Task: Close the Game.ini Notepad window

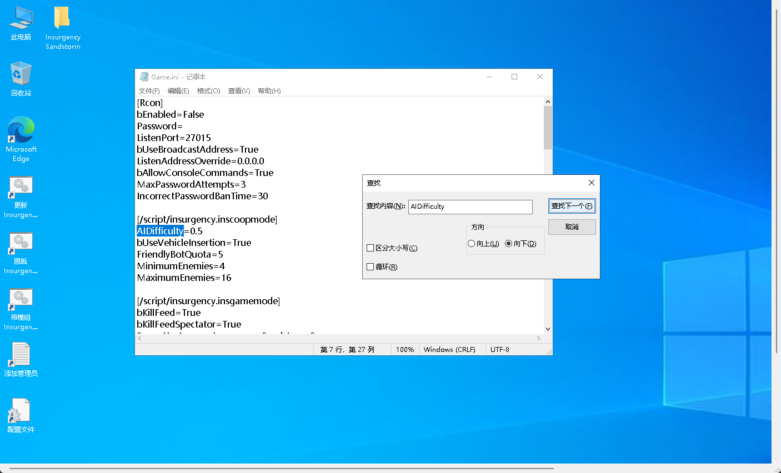Action: coord(540,77)
